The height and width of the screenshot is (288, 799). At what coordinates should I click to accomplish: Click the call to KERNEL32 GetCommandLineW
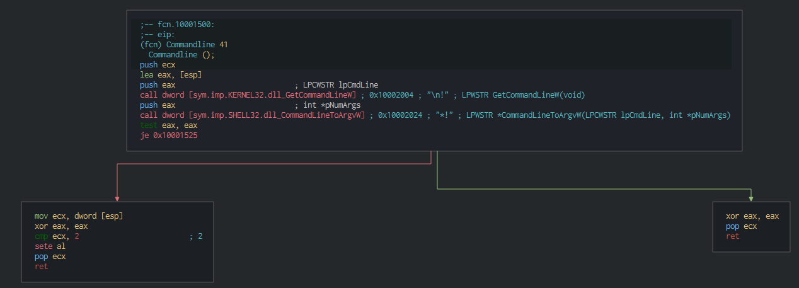pos(248,95)
